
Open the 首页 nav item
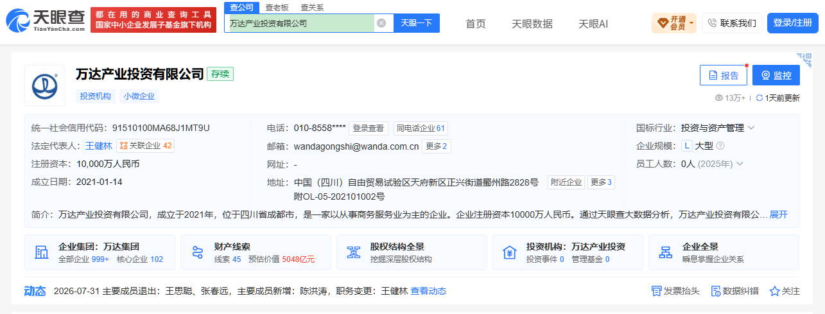(x=476, y=24)
